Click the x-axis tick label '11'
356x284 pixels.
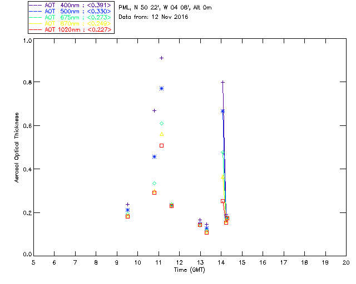[159, 262]
